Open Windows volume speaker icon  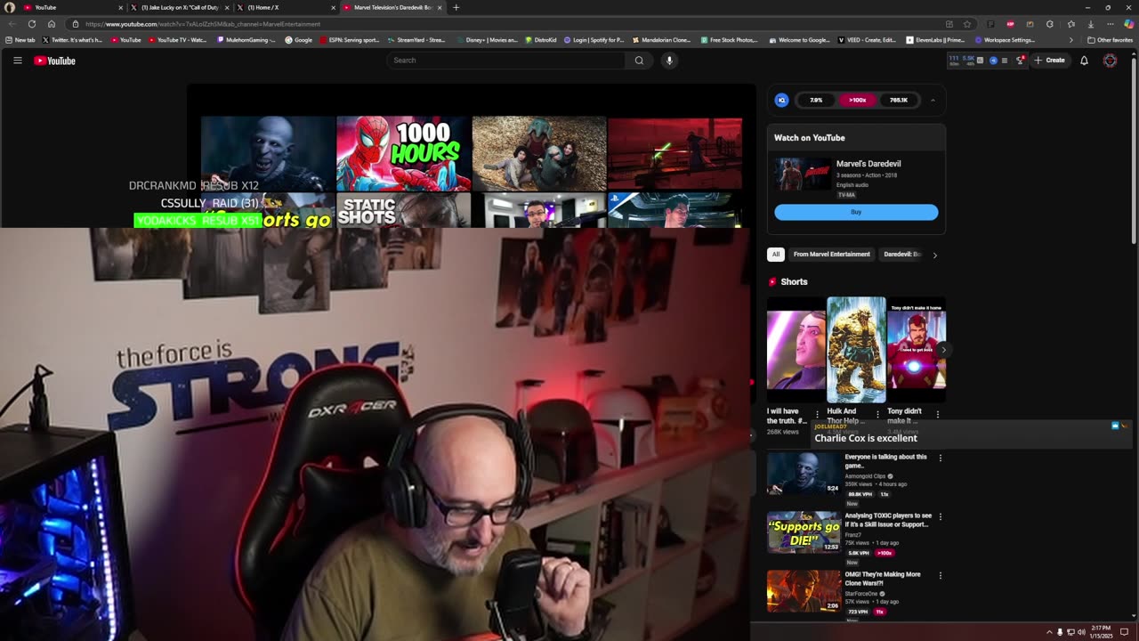1081,632
